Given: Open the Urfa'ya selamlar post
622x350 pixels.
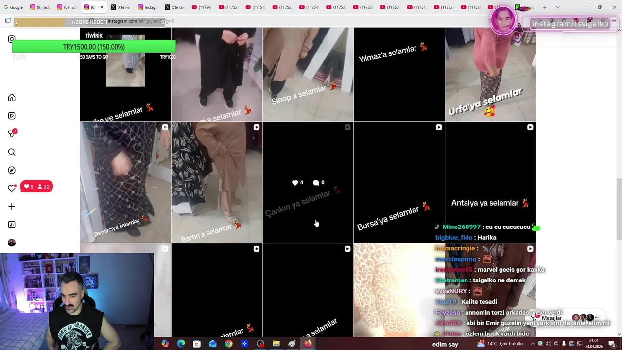Looking at the screenshot, I should [x=490, y=74].
